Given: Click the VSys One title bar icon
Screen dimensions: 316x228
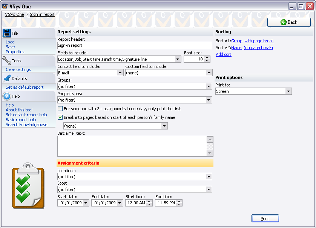Looking at the screenshot, I should coord(5,6).
